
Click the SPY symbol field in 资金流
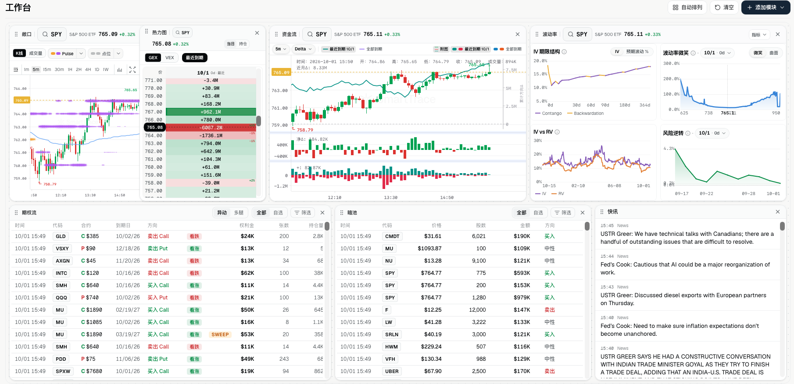317,34
